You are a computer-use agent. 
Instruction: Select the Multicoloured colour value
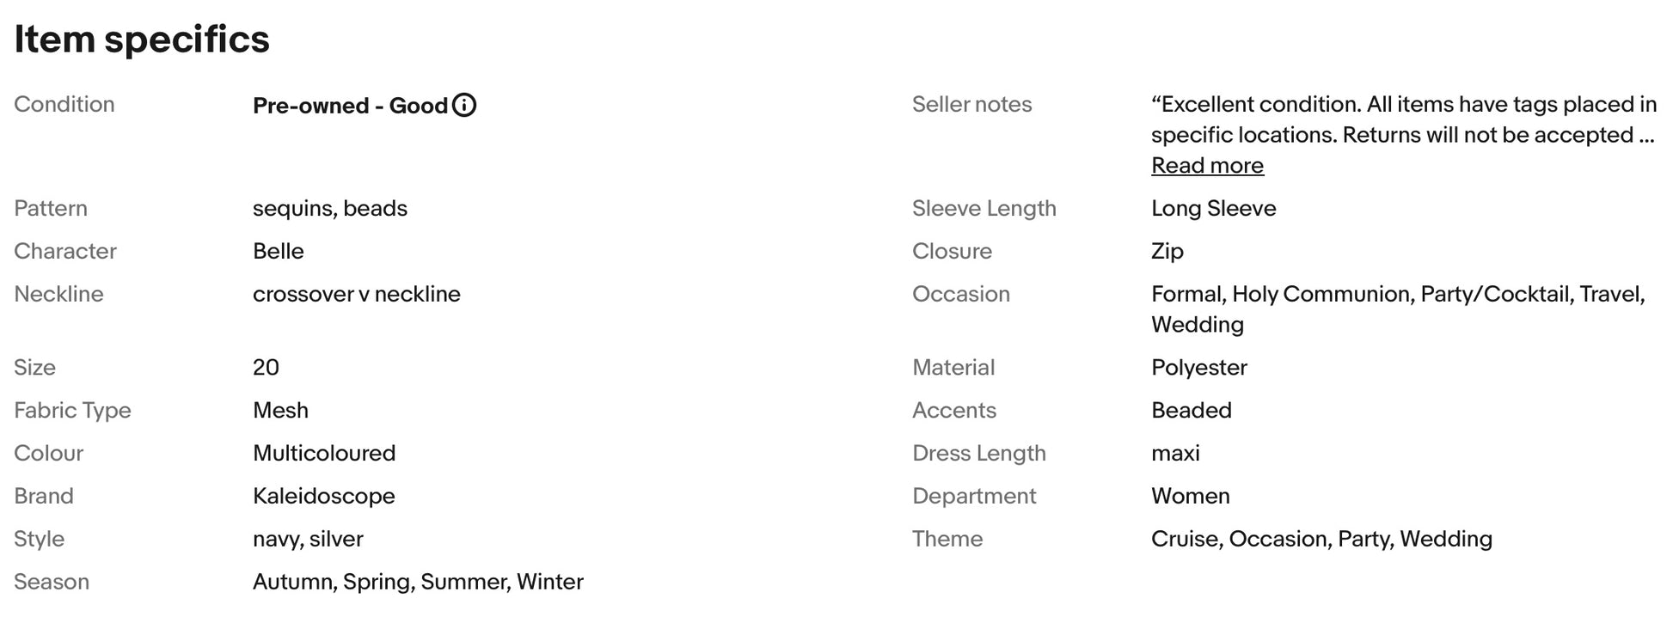coord(323,453)
